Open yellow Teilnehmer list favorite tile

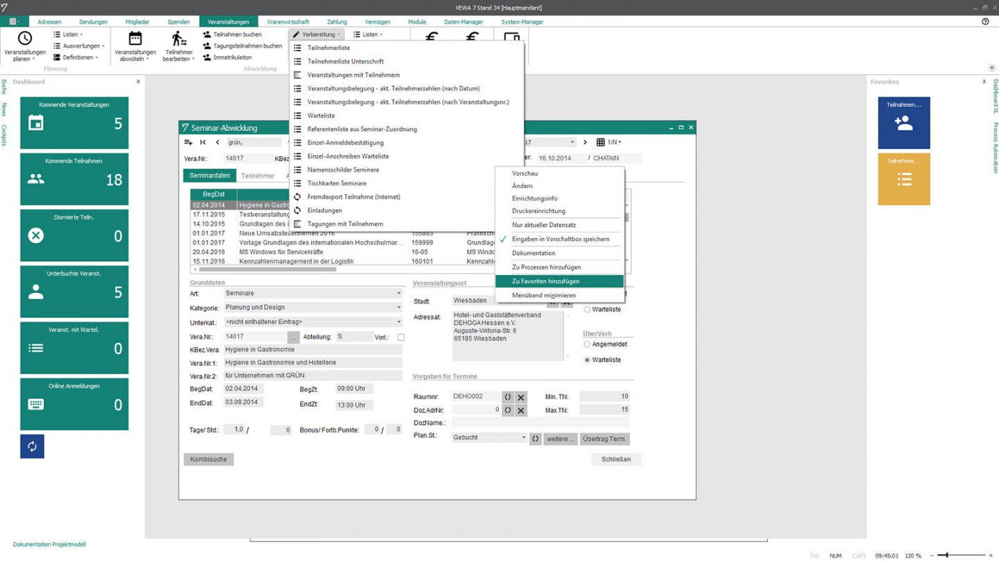point(904,179)
